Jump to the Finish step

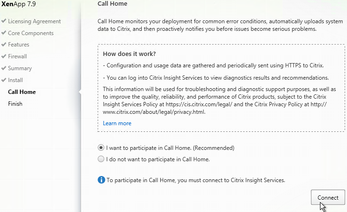click(x=15, y=104)
